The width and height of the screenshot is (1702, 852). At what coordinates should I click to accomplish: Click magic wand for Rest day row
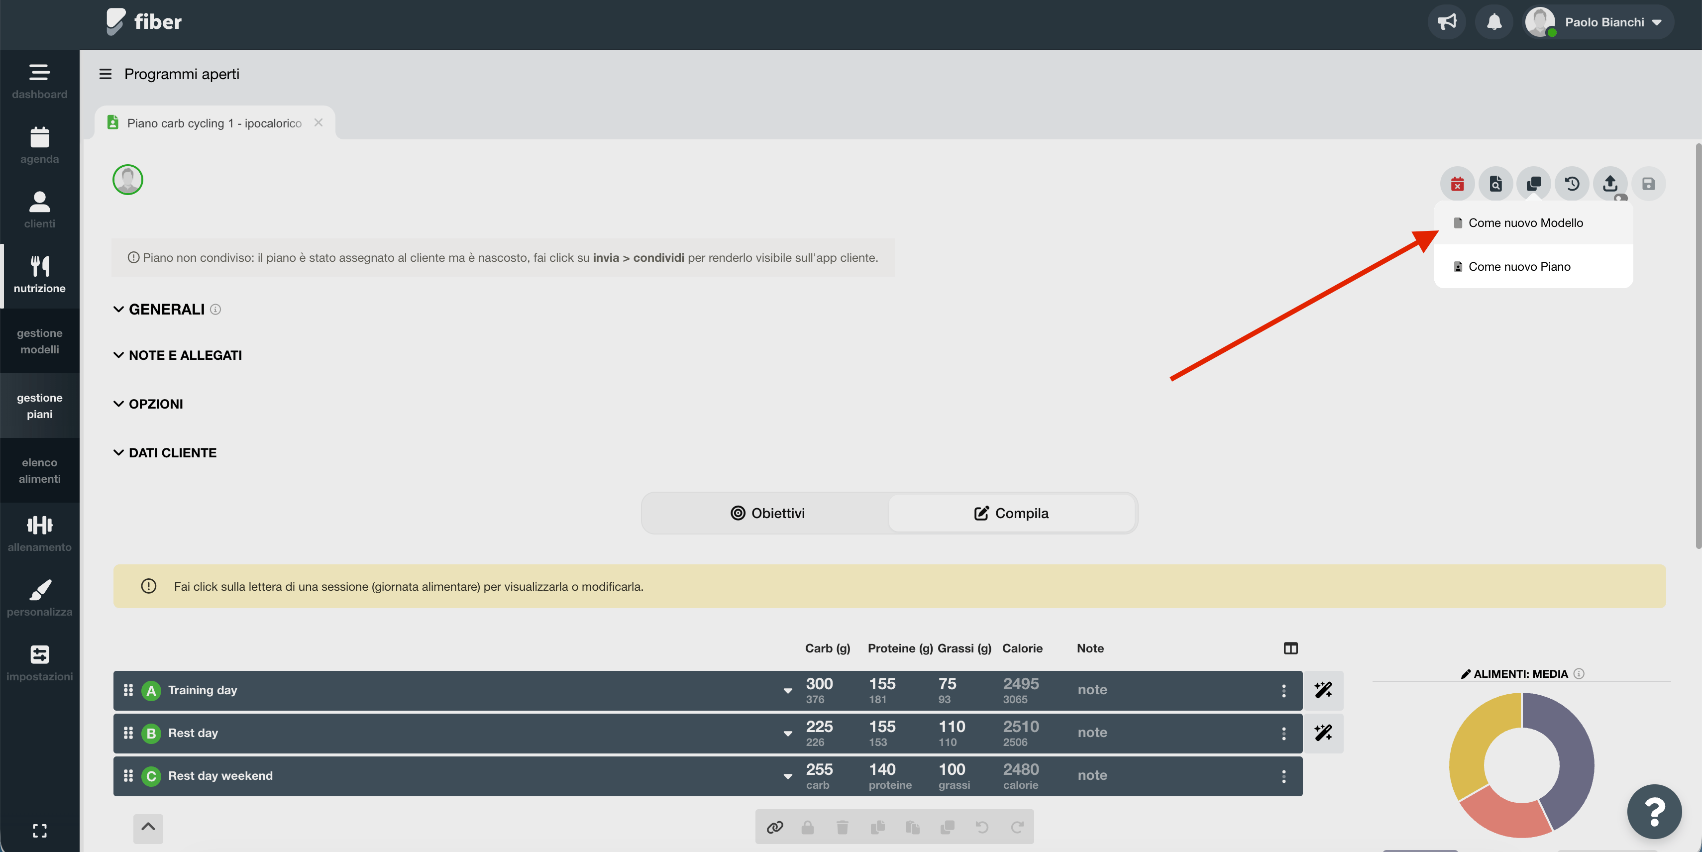[x=1323, y=733]
